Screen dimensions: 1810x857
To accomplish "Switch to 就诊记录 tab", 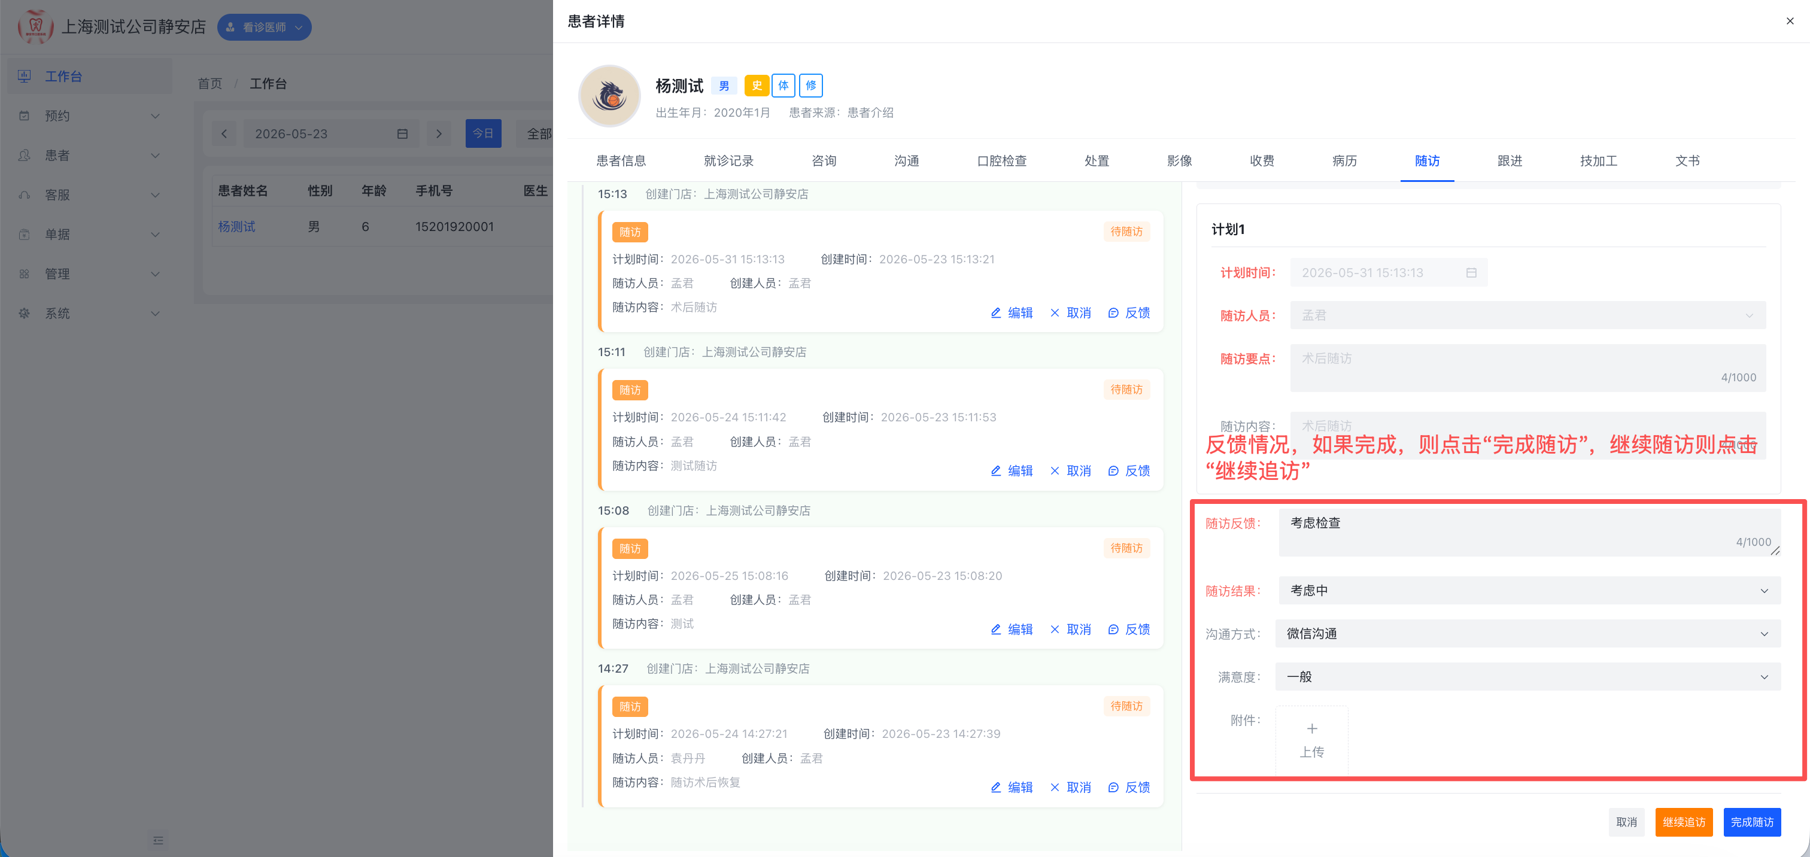I will (728, 161).
